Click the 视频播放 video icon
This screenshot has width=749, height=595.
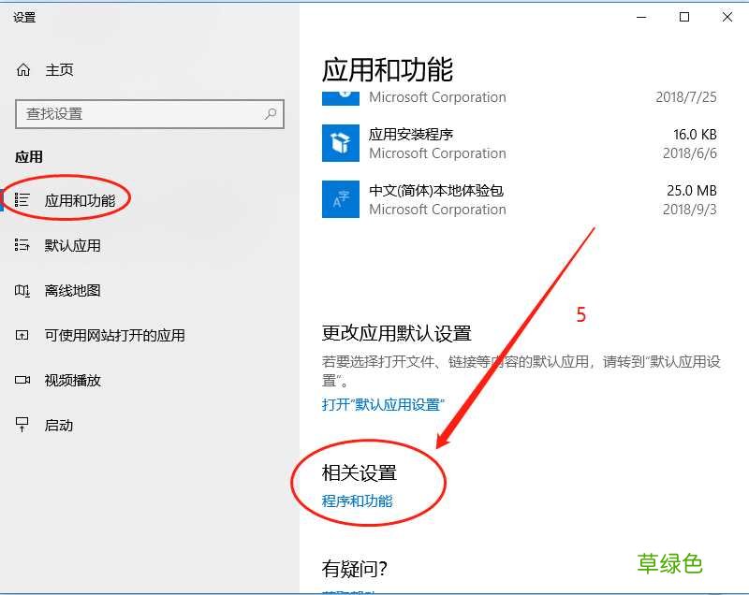pos(25,380)
